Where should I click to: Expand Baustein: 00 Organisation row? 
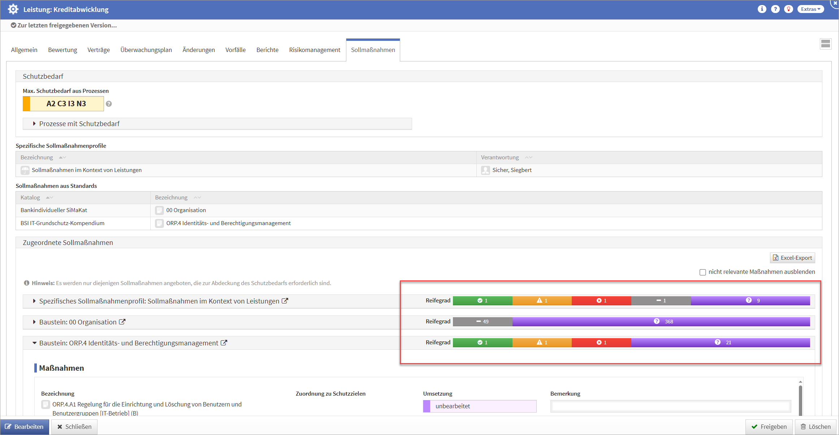pyautogui.click(x=34, y=322)
